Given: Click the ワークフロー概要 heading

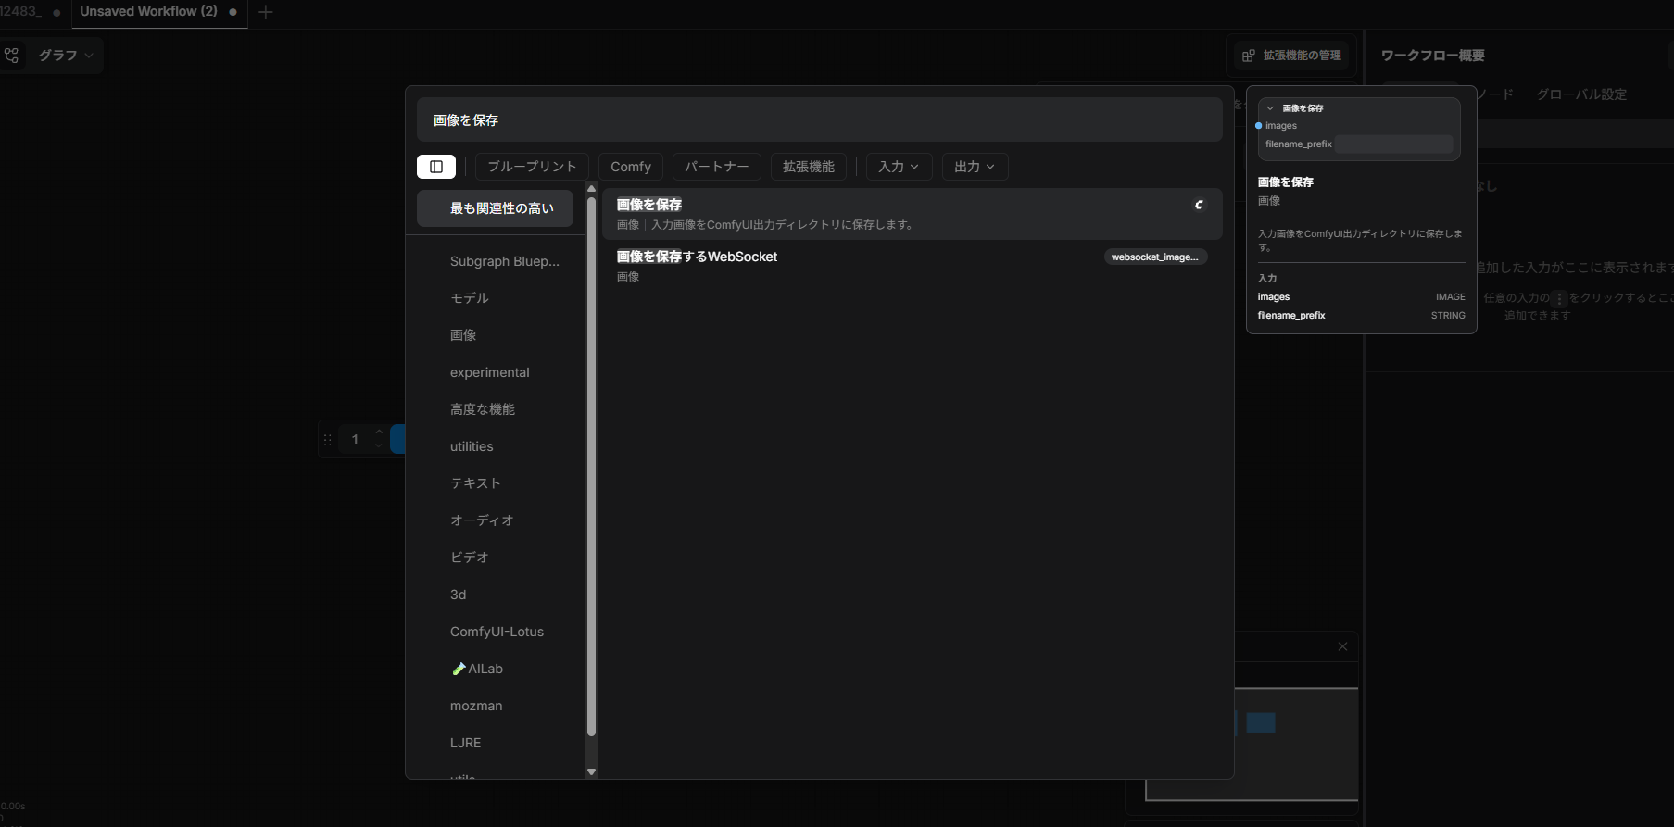Looking at the screenshot, I should [x=1432, y=56].
